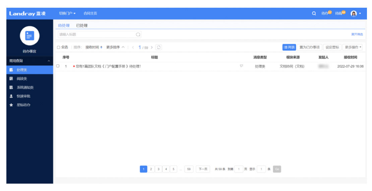The width and height of the screenshot is (372, 191).
Task: Open 合同主页 in the top navigation
Action: pos(90,13)
